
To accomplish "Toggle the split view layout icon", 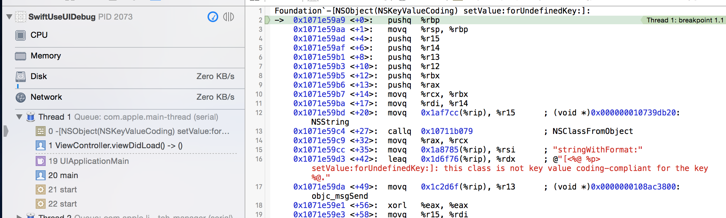I will point(229,17).
